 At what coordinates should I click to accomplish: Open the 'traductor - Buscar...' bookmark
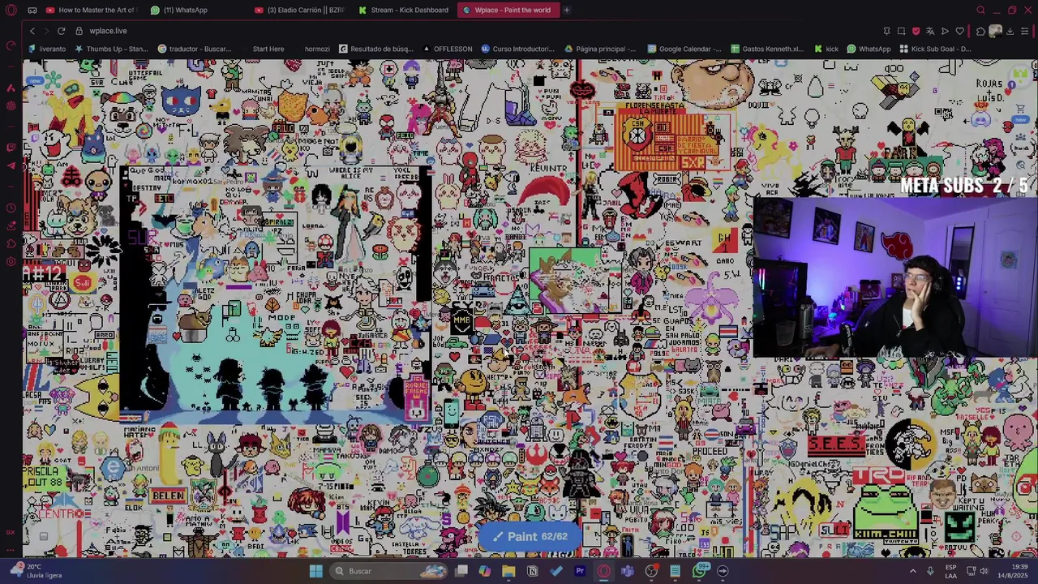tap(195, 49)
